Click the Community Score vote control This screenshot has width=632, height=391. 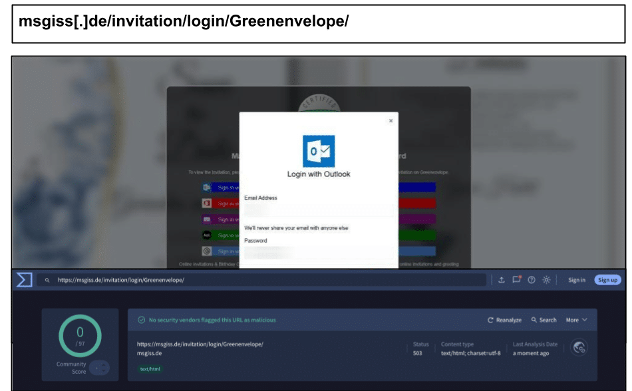[99, 368]
